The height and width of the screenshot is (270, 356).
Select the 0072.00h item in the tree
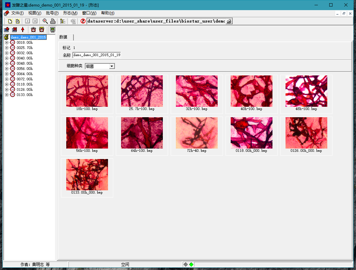pyautogui.click(x=24, y=79)
